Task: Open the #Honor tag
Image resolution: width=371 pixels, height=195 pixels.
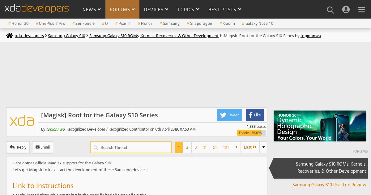Action: coord(145,24)
